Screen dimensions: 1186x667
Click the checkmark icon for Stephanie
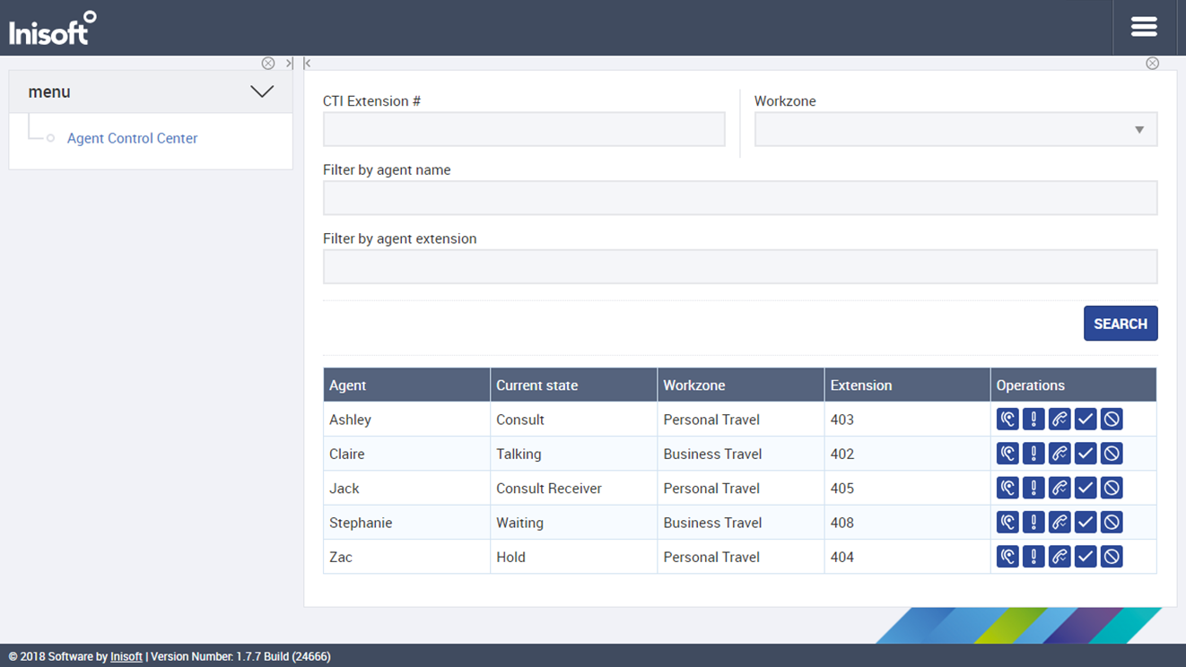click(x=1086, y=523)
